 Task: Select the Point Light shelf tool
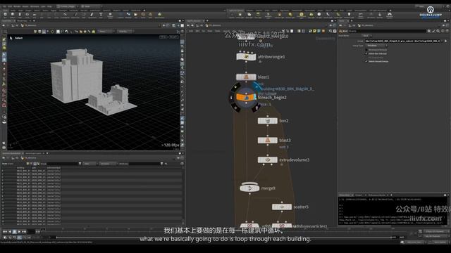(x=240, y=15)
